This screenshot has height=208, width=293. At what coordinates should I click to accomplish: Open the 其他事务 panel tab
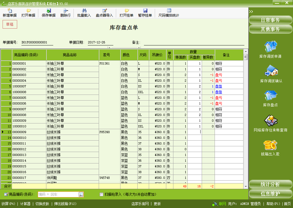coord(270,29)
